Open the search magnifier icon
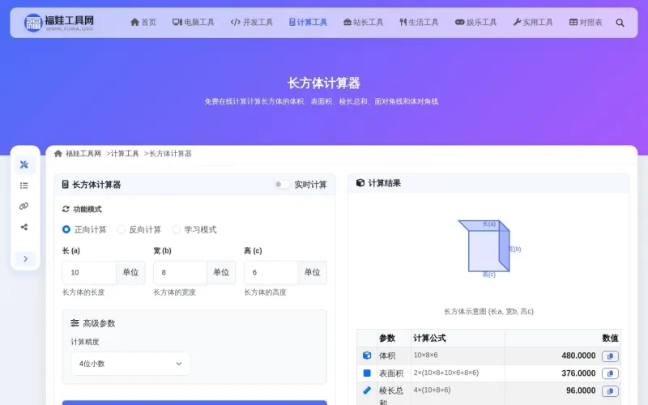648x405 pixels. tap(620, 23)
